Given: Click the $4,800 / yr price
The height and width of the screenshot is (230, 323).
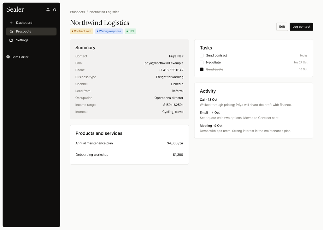Looking at the screenshot, I should 175,143.
